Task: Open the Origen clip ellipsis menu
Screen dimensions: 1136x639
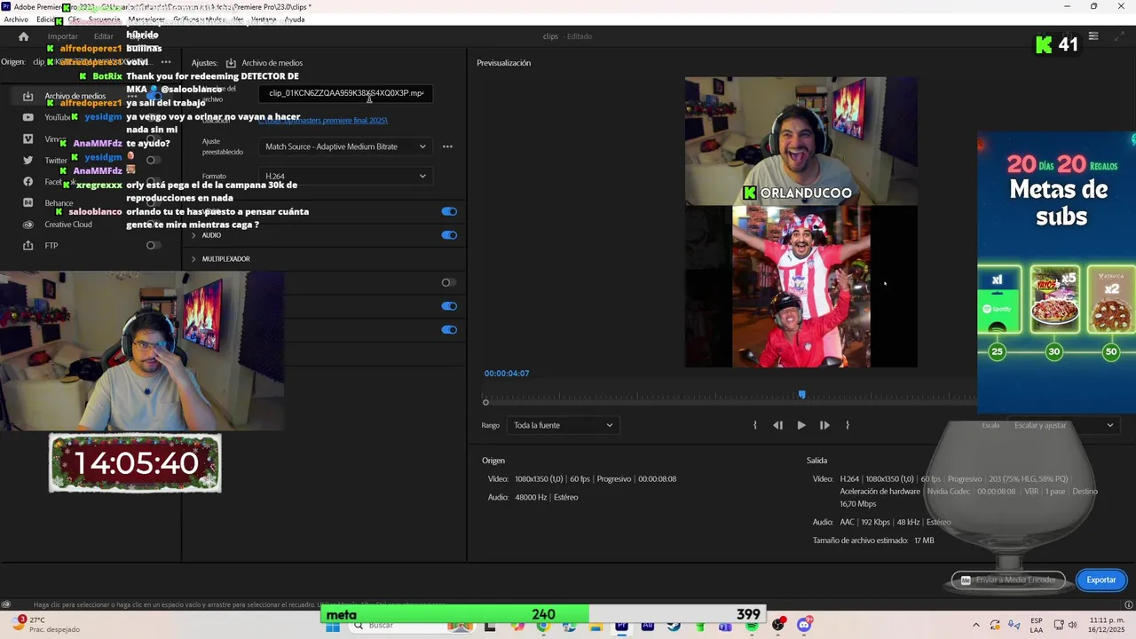Action: 165,62
